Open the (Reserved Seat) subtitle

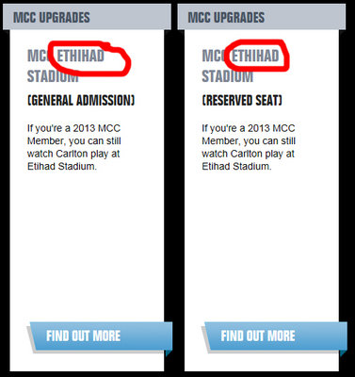[242, 101]
